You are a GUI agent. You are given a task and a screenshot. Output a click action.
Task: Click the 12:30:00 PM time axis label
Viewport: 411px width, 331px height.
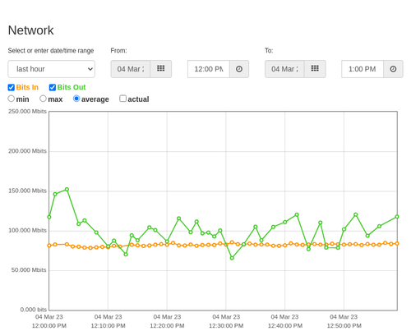pyautogui.click(x=226, y=326)
